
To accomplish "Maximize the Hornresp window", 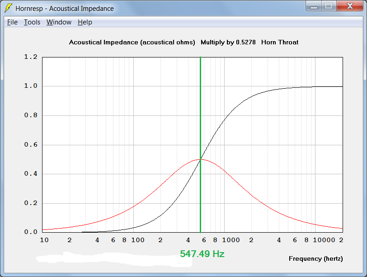I will pos(329,6).
